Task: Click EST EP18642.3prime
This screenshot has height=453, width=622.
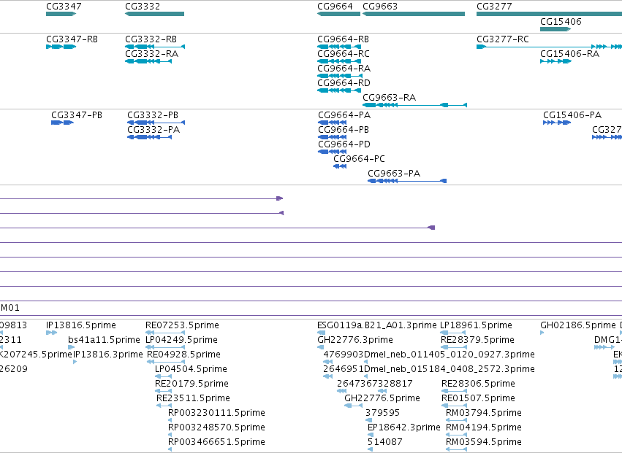Action: 370,435
